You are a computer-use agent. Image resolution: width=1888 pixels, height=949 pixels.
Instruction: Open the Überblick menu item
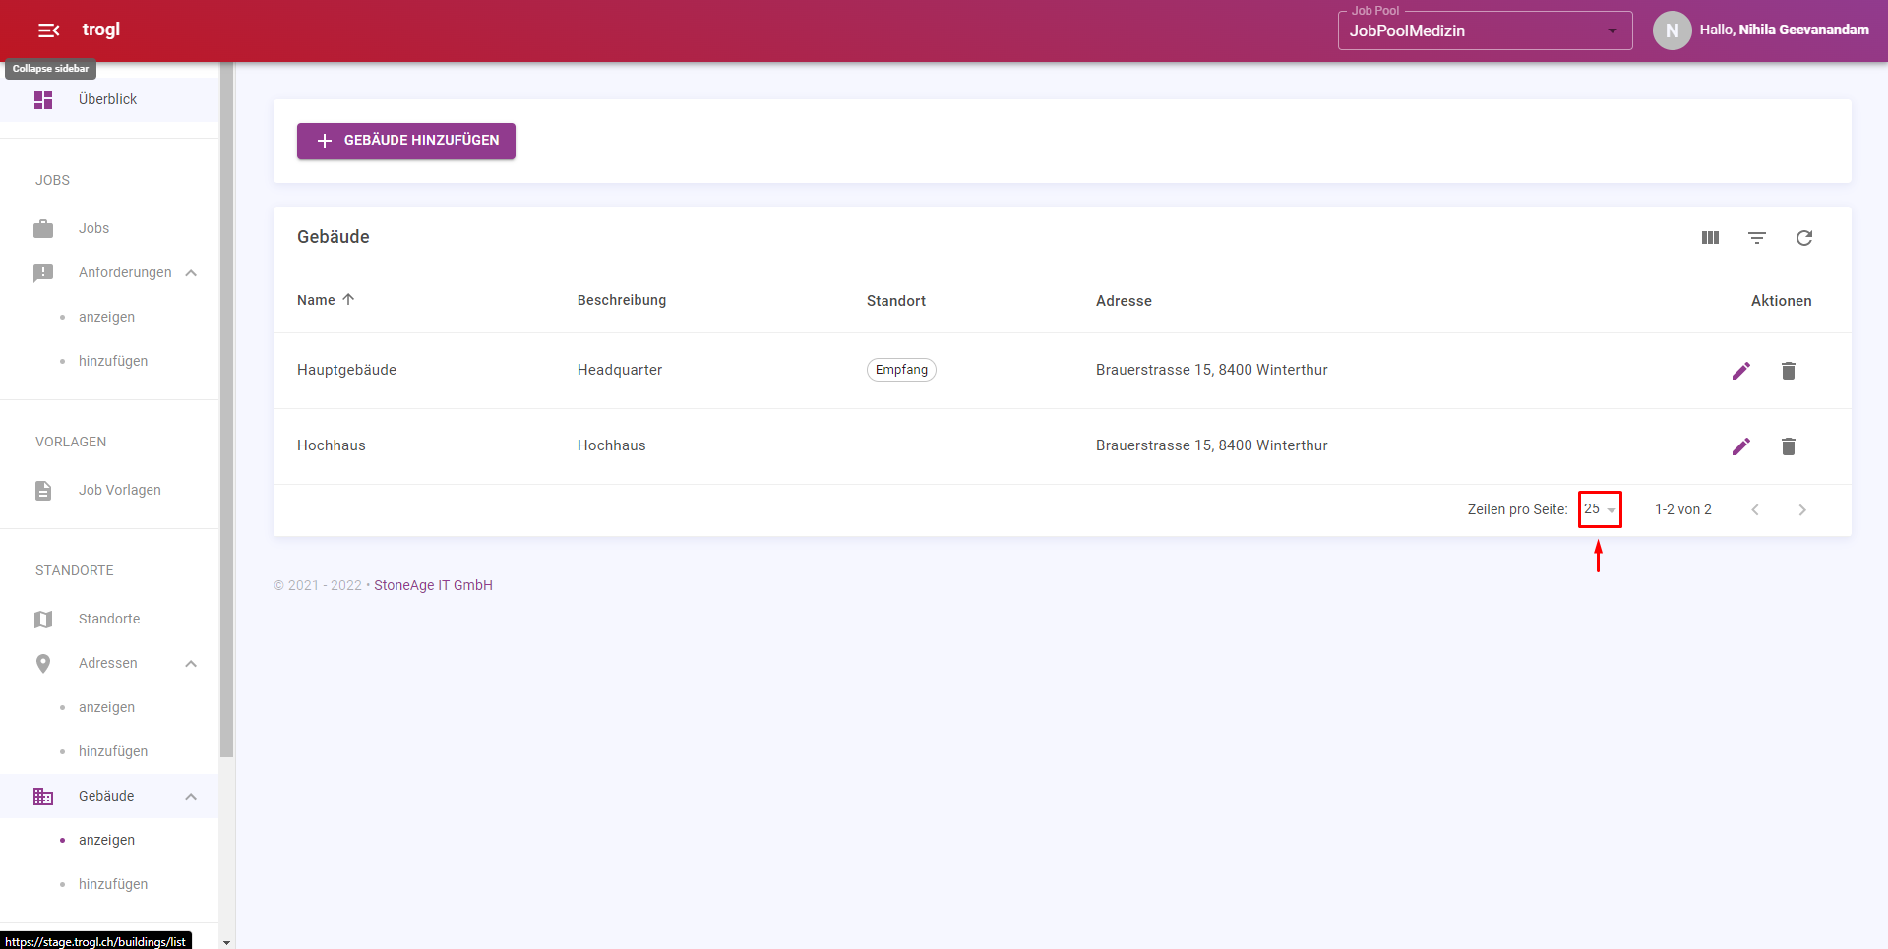click(x=109, y=100)
